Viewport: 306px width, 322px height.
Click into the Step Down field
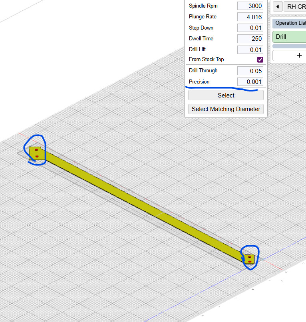pyautogui.click(x=250, y=28)
